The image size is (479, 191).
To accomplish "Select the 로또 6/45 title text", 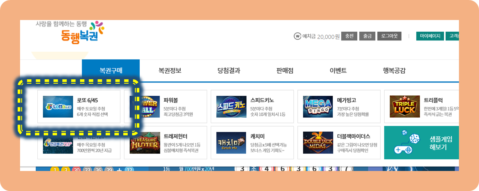I will 88,101.
